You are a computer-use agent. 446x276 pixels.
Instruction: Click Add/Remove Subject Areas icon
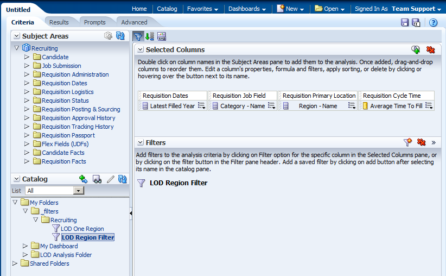[x=108, y=36]
